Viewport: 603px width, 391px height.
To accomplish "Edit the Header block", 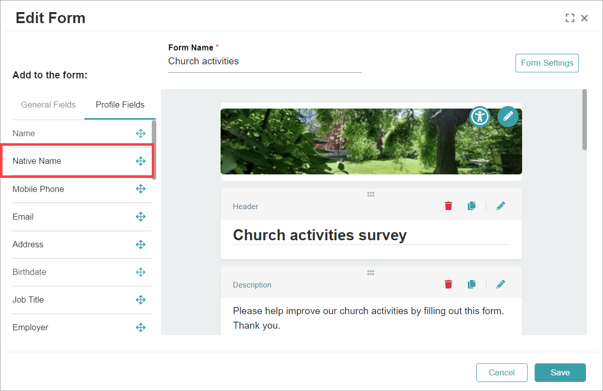I will tap(500, 206).
